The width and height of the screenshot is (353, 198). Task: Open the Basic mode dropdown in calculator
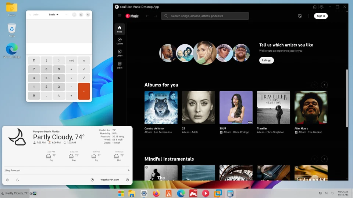54,15
